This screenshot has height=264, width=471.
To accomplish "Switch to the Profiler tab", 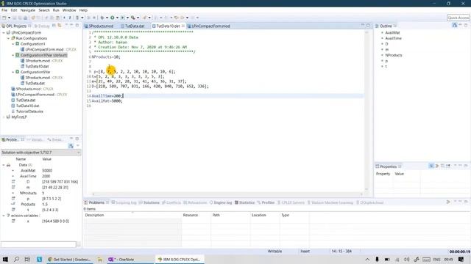I will click(x=266, y=202).
